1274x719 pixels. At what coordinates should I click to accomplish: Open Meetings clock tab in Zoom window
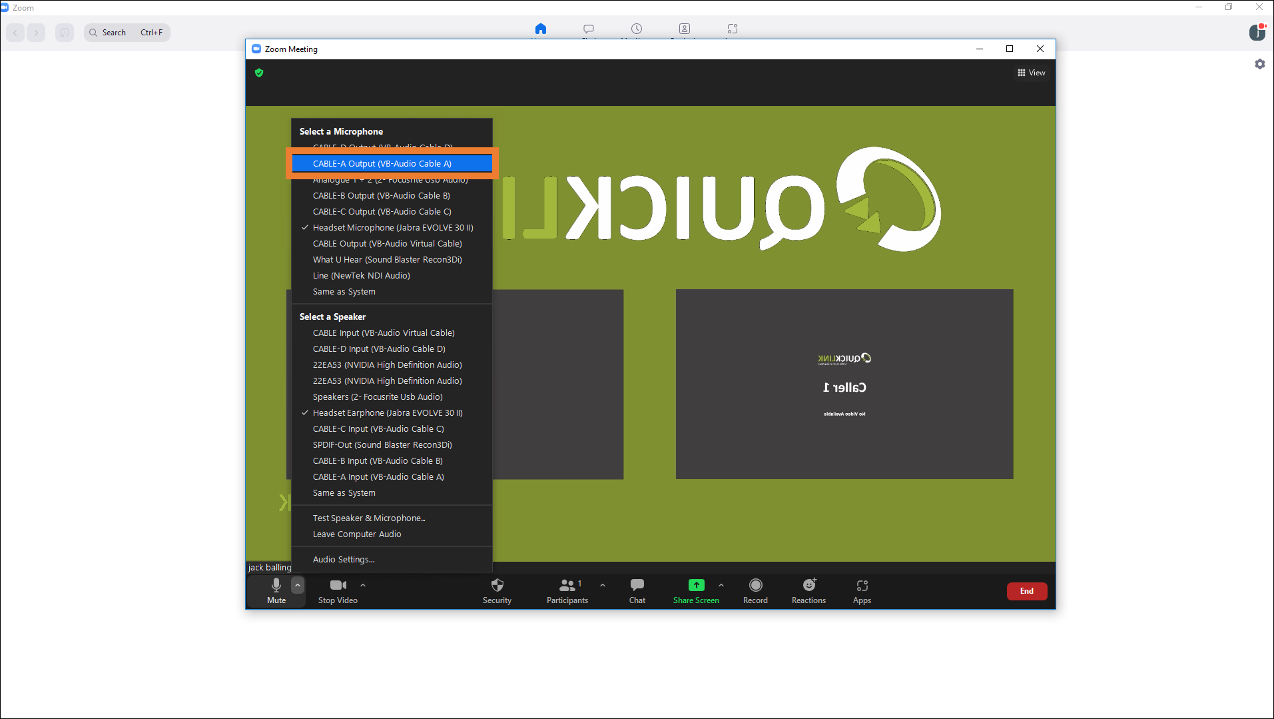(637, 29)
